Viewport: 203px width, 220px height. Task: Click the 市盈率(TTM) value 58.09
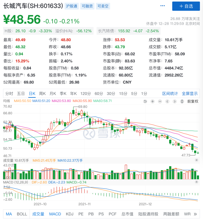pos(180,54)
